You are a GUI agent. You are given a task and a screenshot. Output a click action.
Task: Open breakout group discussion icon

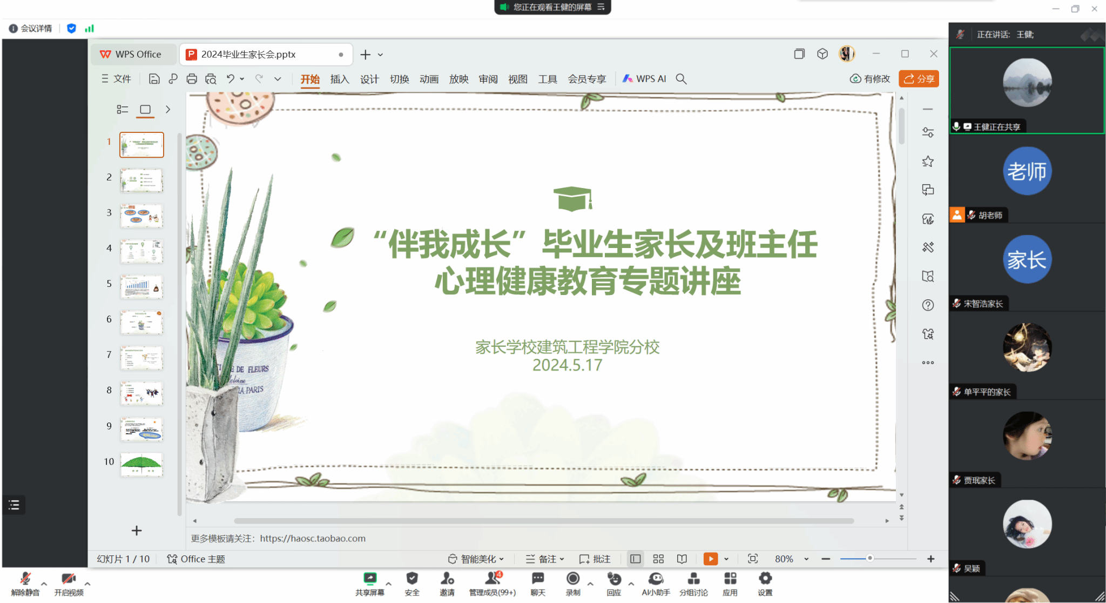click(x=693, y=579)
